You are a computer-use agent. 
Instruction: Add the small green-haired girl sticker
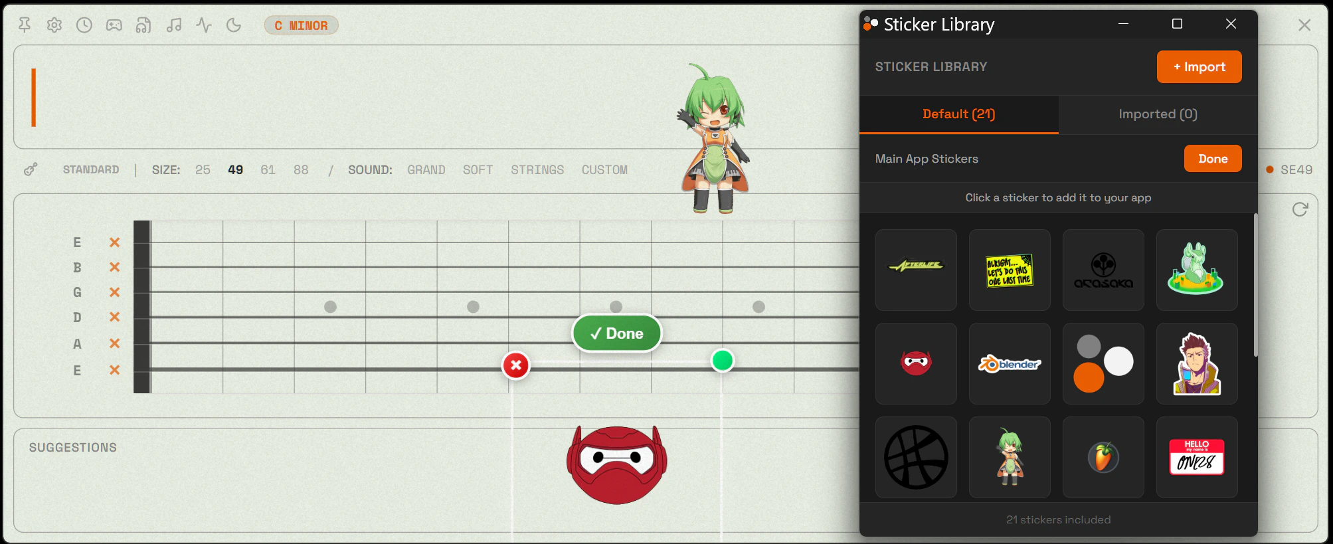click(x=1010, y=457)
